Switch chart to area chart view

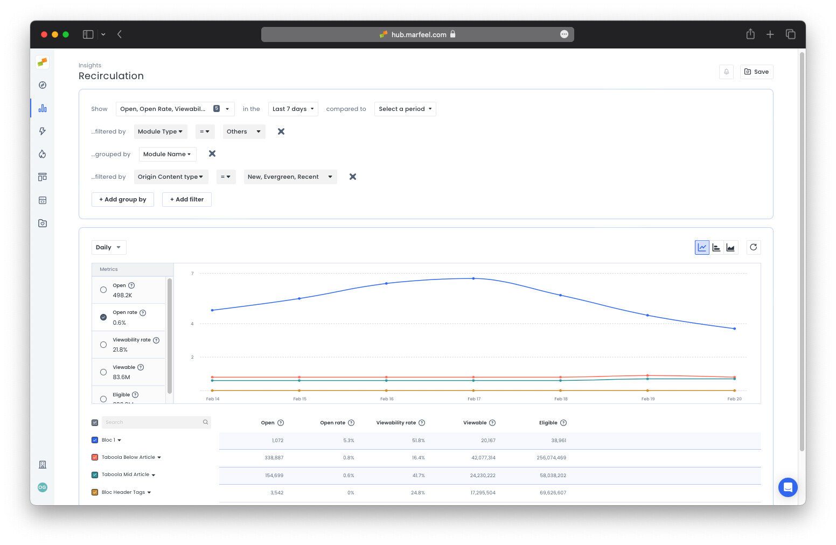coord(730,247)
